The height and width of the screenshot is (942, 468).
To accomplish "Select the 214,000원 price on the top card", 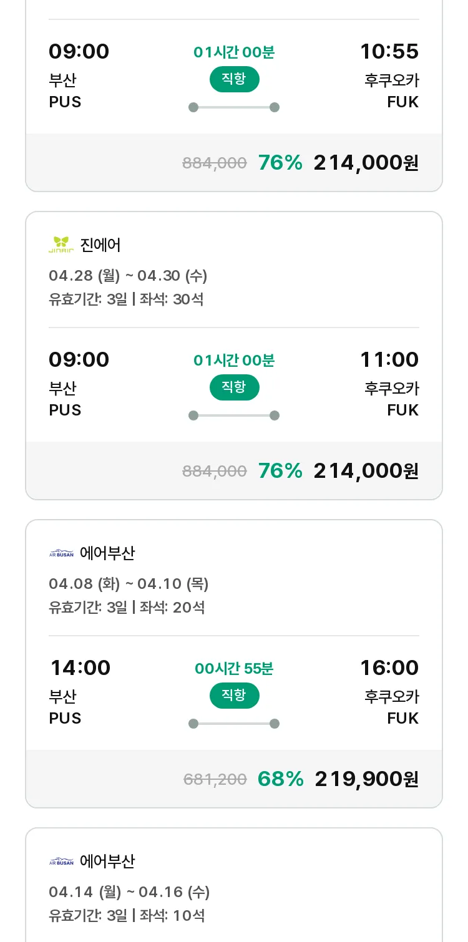I will pos(366,163).
